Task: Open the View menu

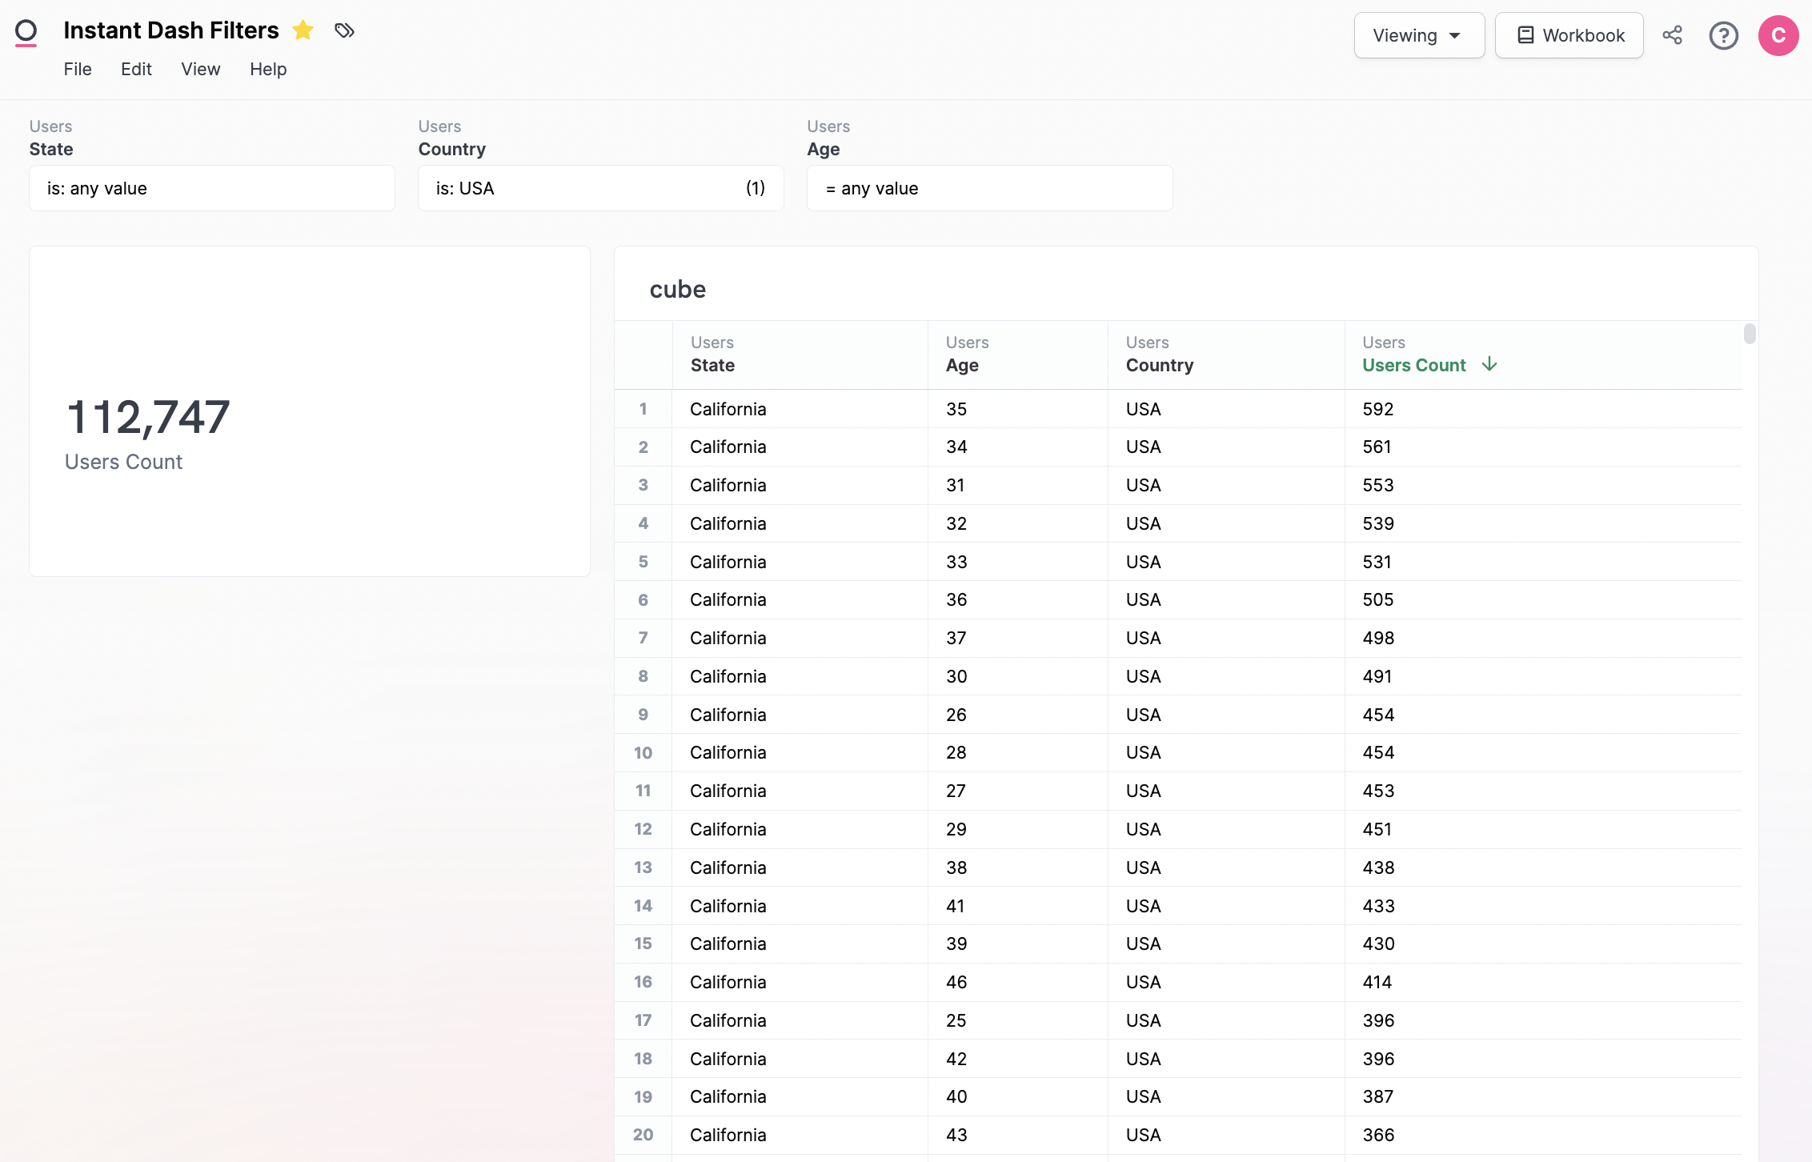Action: pyautogui.click(x=200, y=70)
